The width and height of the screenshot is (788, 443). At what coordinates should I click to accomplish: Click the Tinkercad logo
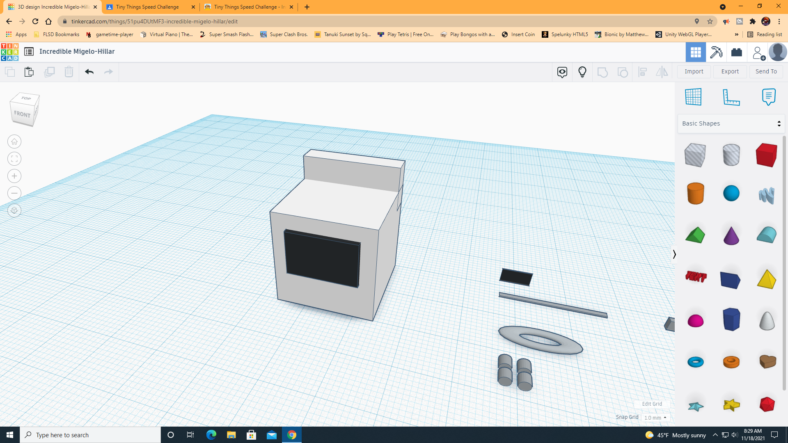click(9, 52)
